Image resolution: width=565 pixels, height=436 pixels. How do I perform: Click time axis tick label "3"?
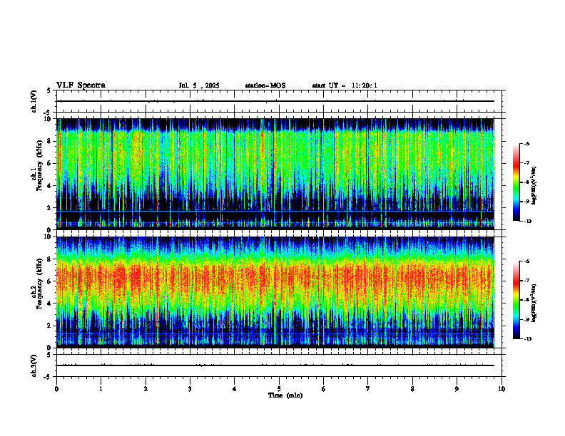(x=190, y=389)
